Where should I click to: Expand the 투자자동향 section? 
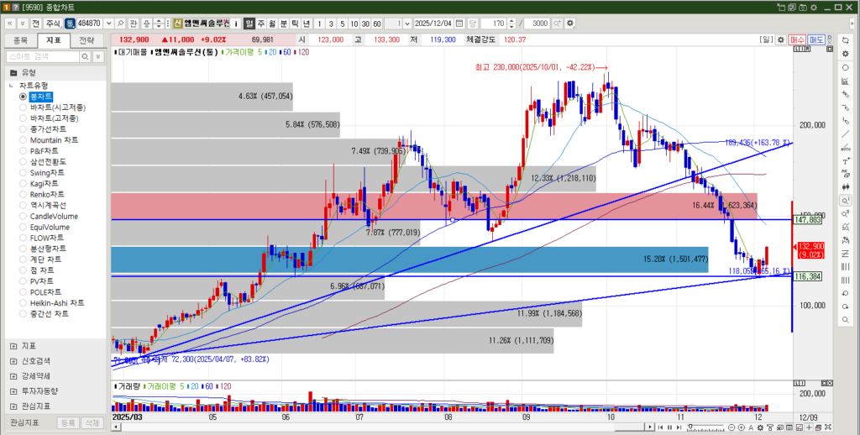click(13, 391)
